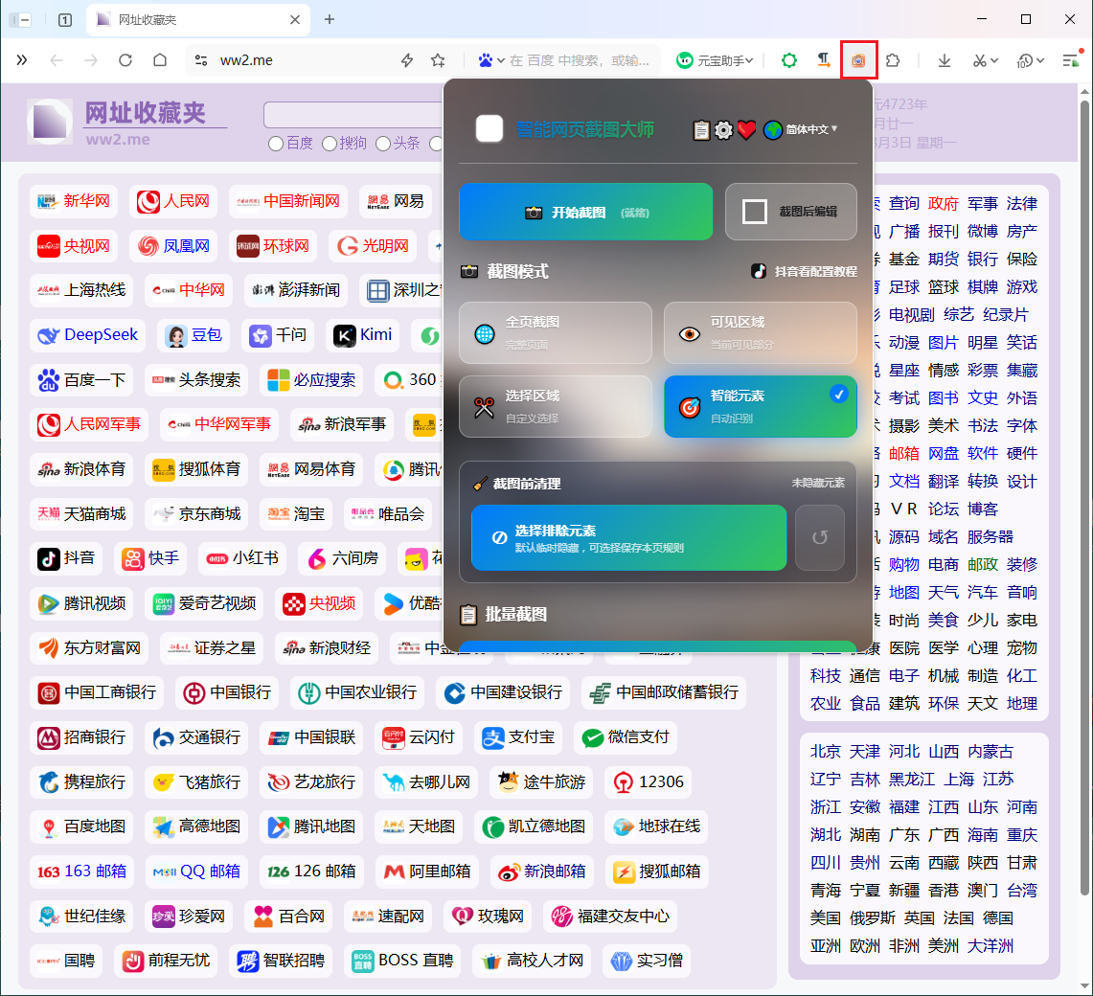Close the 网址收藏夹 tab

point(295,19)
